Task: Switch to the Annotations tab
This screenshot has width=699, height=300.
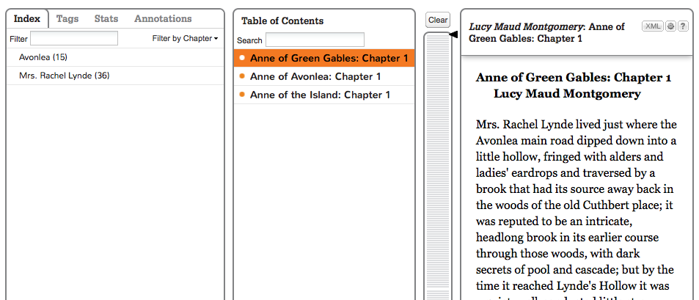Action: pyautogui.click(x=163, y=19)
